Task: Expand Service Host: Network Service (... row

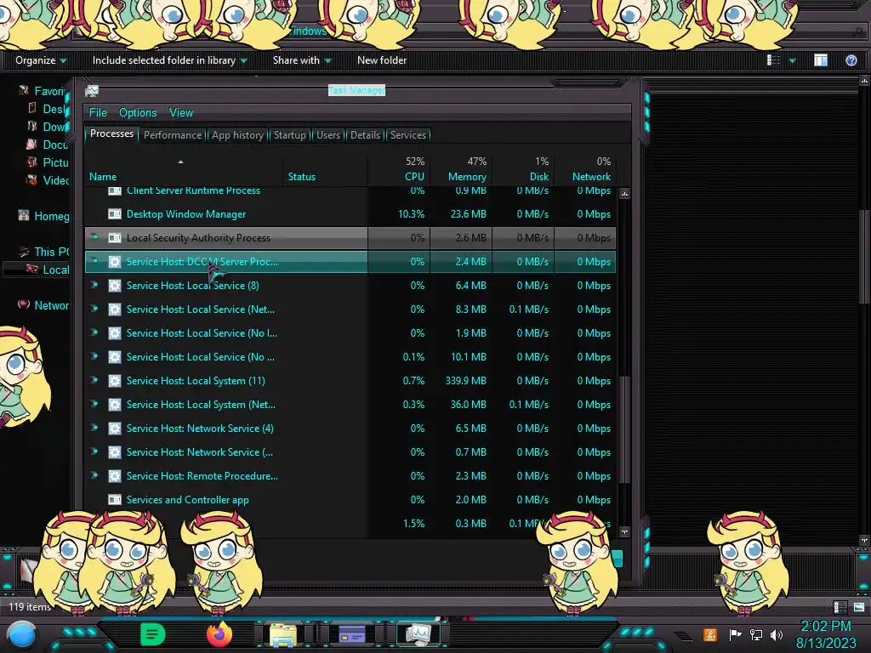Action: click(x=94, y=452)
